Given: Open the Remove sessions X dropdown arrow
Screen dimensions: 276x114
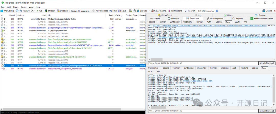Looking at the screenshot, I should click(x=34, y=11).
